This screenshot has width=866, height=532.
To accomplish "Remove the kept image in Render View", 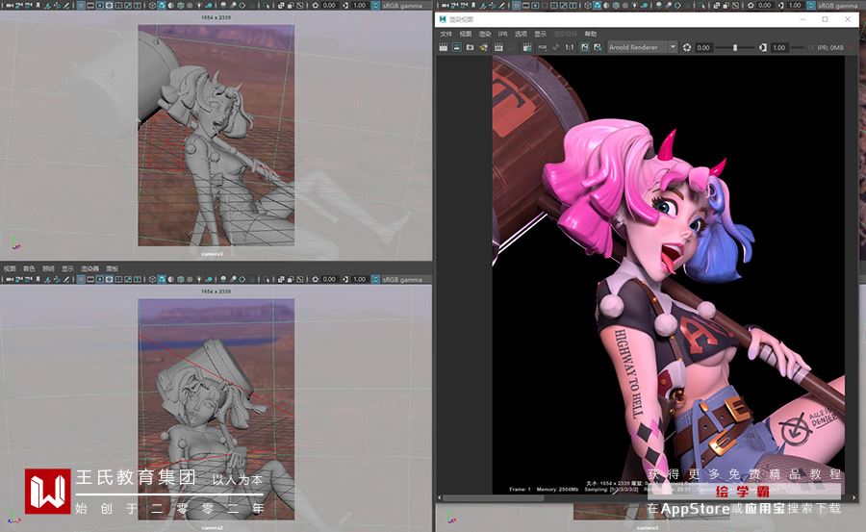I will 598,47.
